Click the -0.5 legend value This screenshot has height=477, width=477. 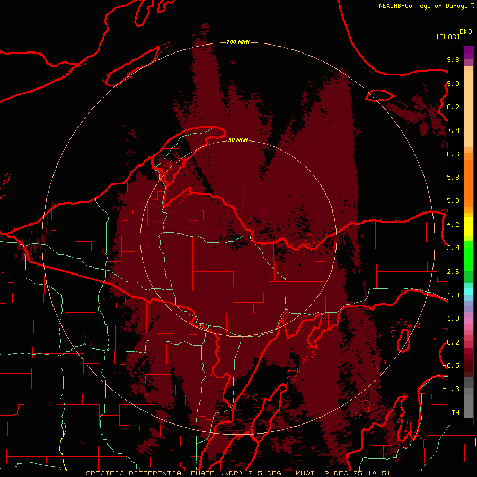[451, 366]
